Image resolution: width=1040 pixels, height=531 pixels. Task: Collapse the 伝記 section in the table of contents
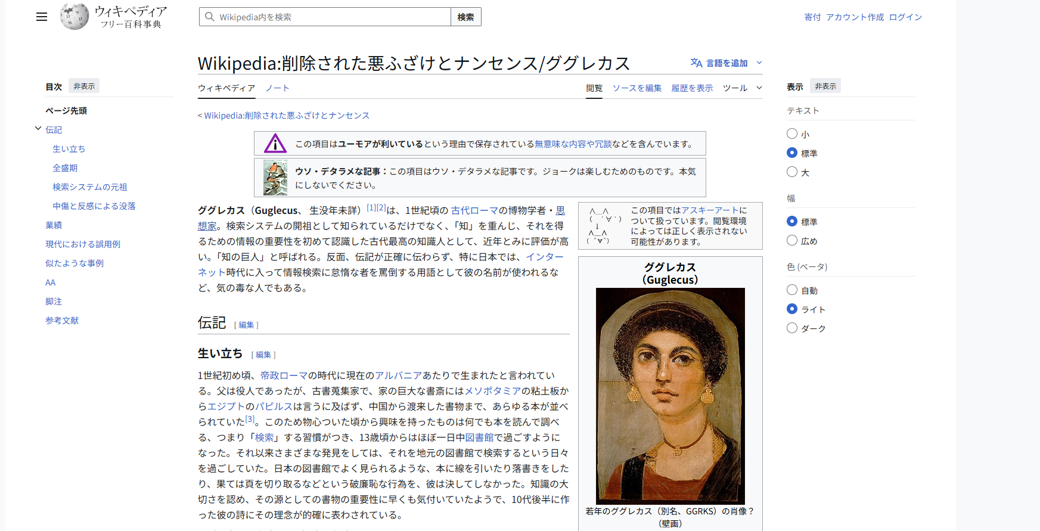coord(38,129)
